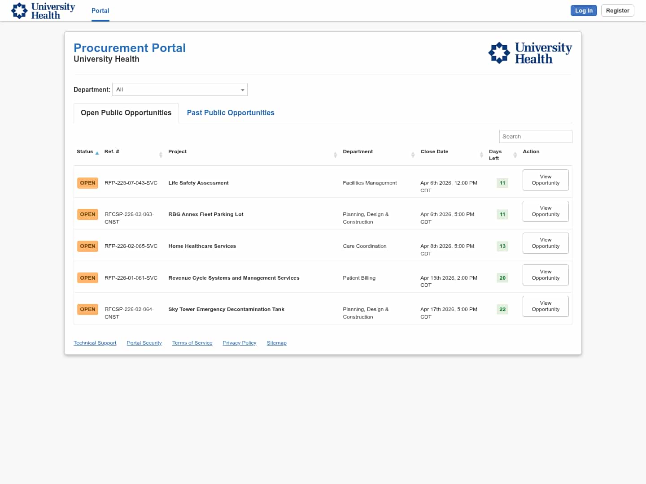View opportunity for Life Safety Assessment
The height and width of the screenshot is (484, 646).
546,180
